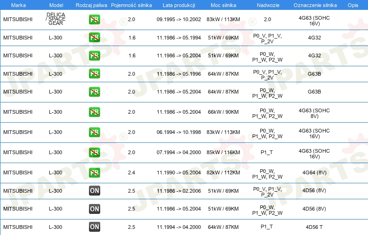Screen dimensions: 368x235
Task: Select the 4G63 (SOHC 8V) engine code
Action: [x=314, y=113]
